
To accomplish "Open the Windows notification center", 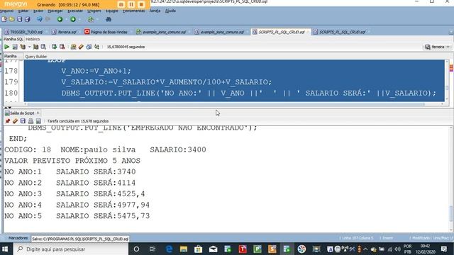I will pos(444,249).
